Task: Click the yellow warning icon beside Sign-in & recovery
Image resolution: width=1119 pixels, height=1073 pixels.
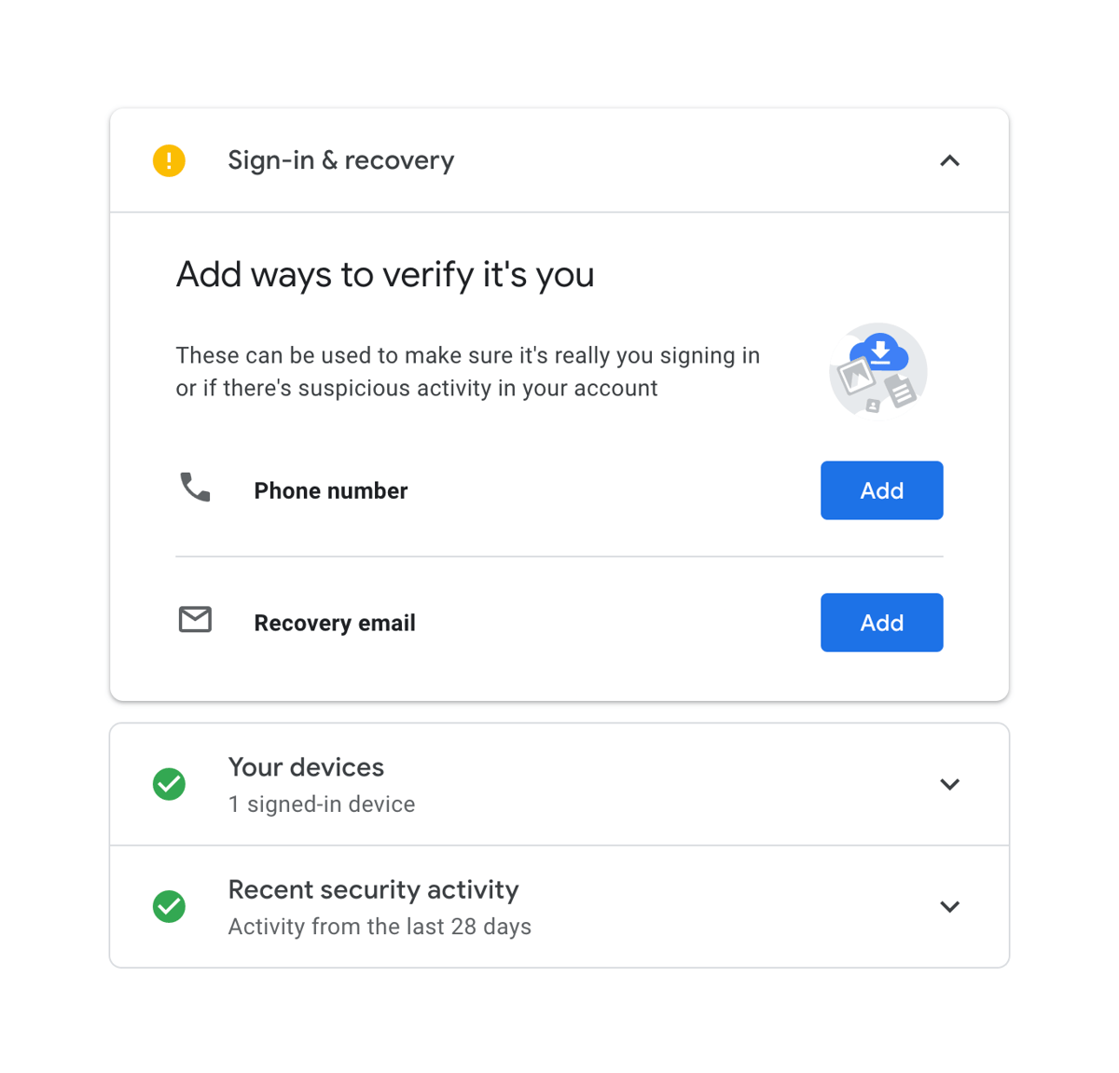Action: (x=169, y=160)
